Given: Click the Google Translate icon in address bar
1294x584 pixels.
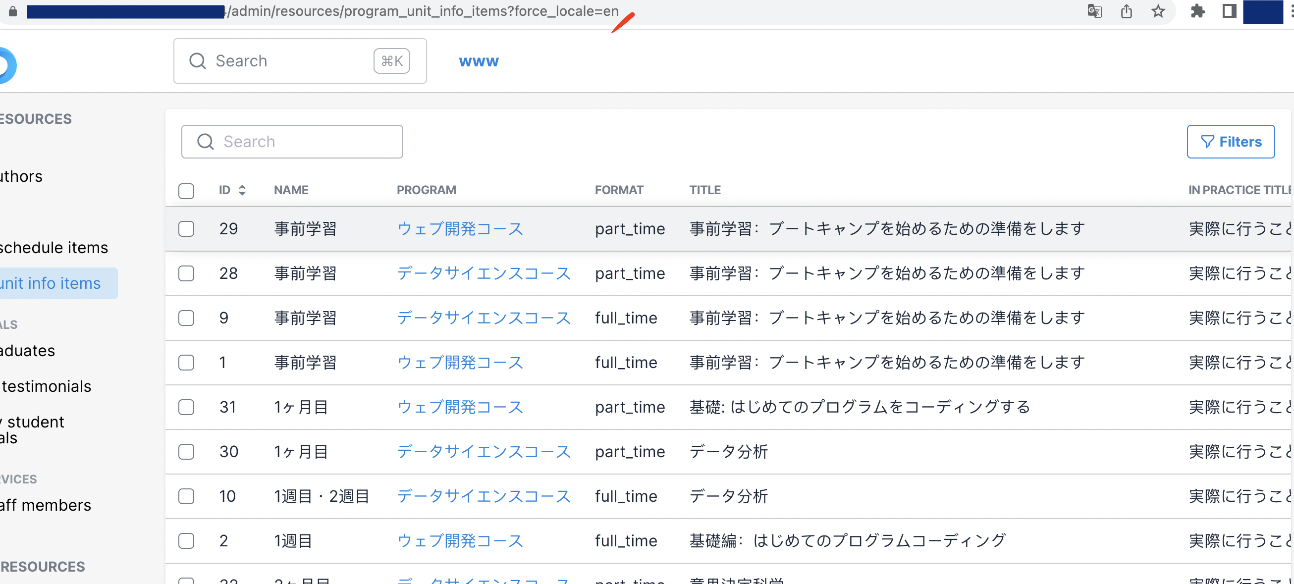Looking at the screenshot, I should 1094,11.
